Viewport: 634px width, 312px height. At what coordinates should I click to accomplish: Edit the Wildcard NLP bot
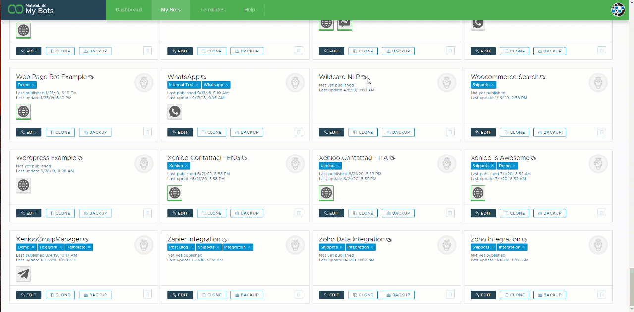pyautogui.click(x=331, y=132)
